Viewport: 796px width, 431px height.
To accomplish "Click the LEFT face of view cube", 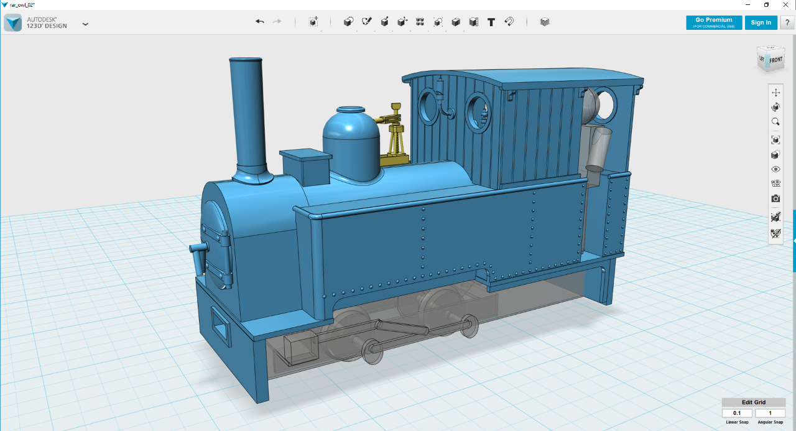I will (762, 59).
